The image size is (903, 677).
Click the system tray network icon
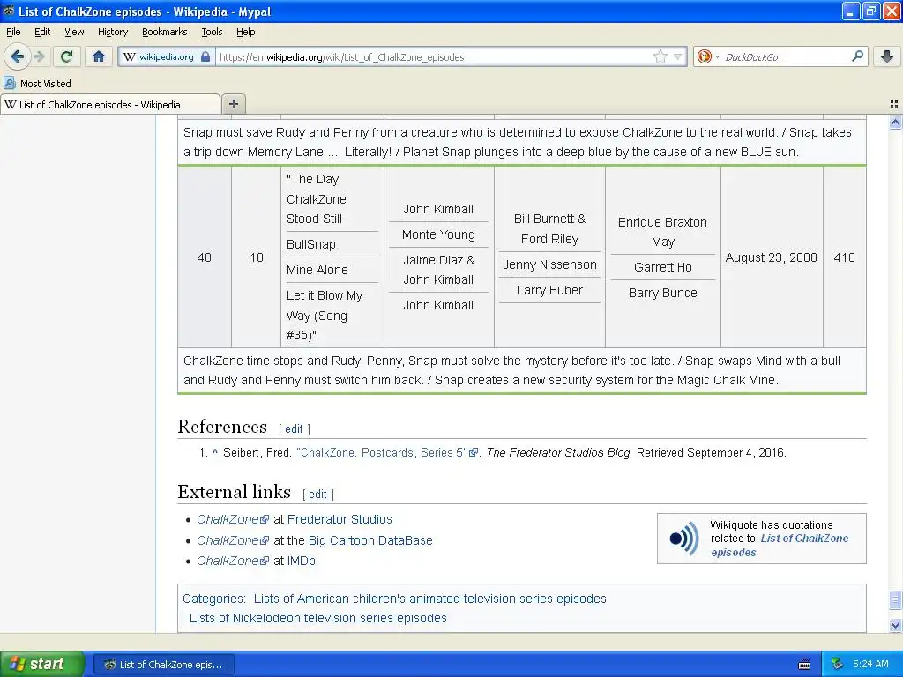[x=838, y=665]
